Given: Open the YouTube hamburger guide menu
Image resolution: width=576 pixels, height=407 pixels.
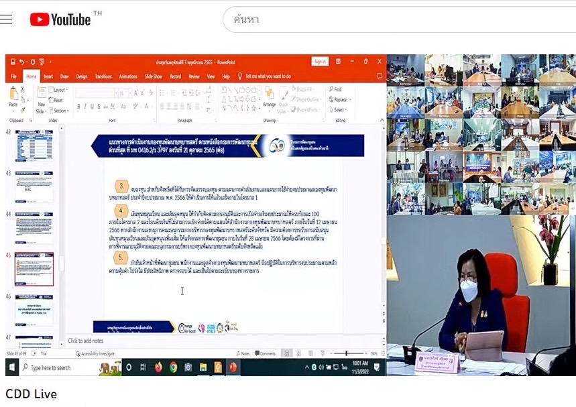Looking at the screenshot, I should (x=6, y=19).
